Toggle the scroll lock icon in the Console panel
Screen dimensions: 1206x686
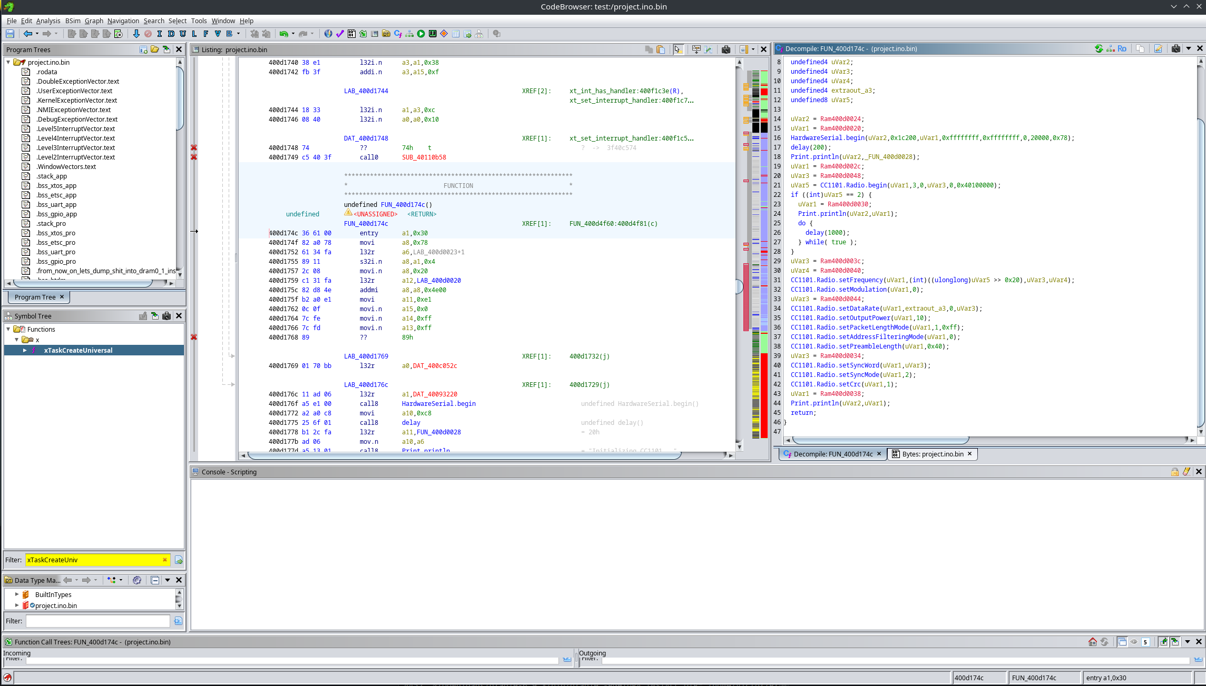pyautogui.click(x=1175, y=472)
